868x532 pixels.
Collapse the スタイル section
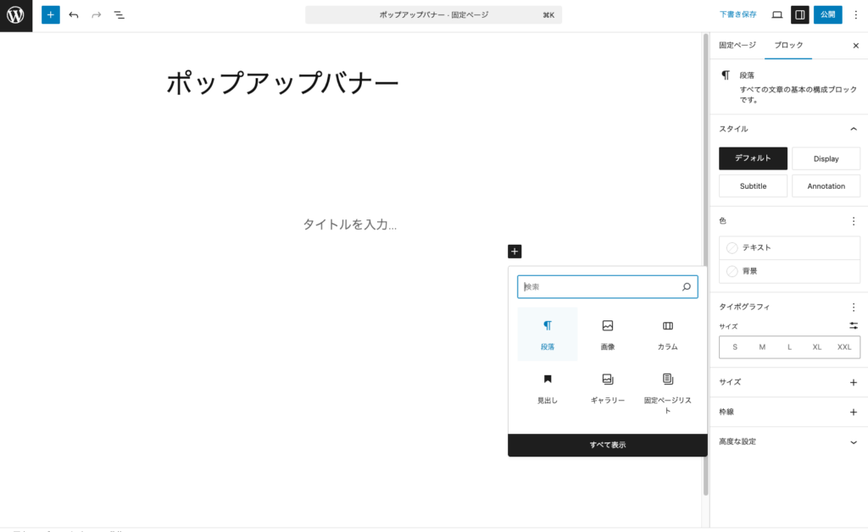point(854,128)
